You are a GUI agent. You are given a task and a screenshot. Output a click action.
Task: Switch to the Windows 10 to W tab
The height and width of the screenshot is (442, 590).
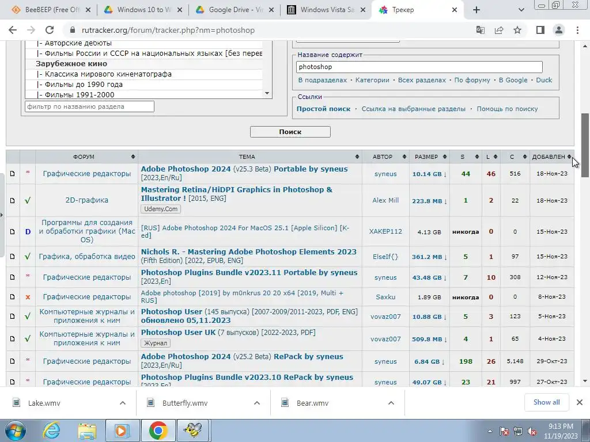(143, 10)
